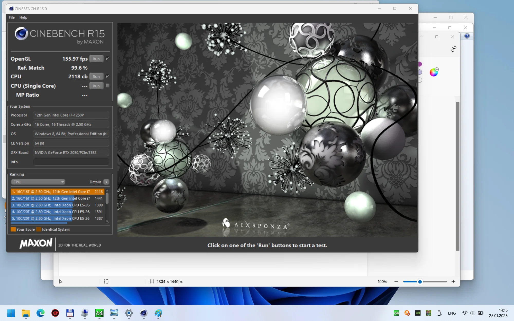Open the CPU ranking dropdown
This screenshot has height=321, width=514.
coord(38,182)
